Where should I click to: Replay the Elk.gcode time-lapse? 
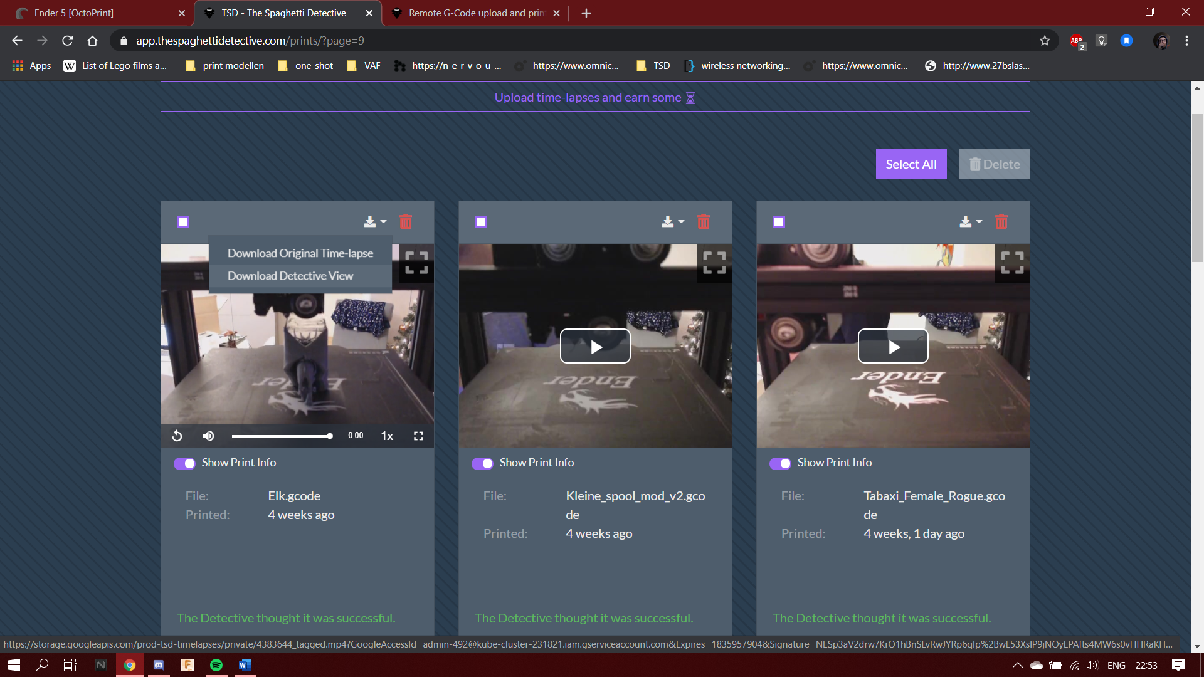[177, 436]
